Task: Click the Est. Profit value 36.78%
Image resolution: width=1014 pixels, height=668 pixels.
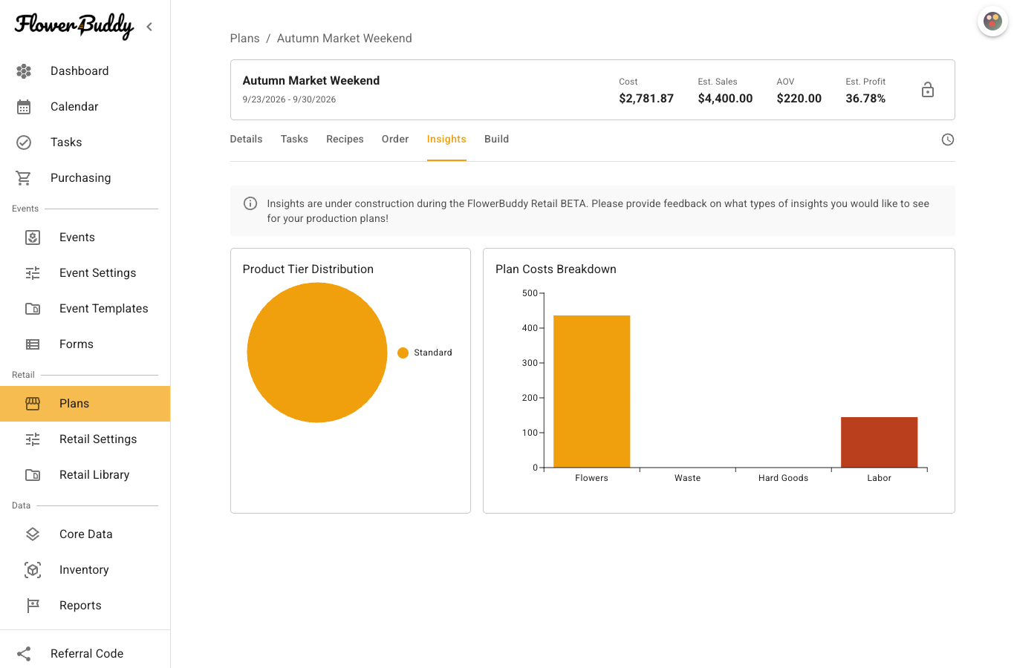Action: (865, 99)
